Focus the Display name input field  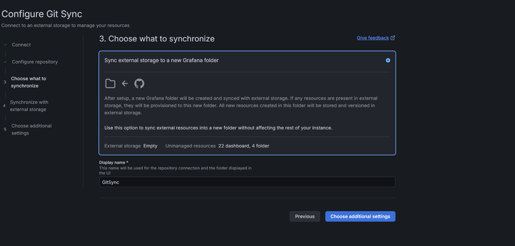(x=247, y=182)
